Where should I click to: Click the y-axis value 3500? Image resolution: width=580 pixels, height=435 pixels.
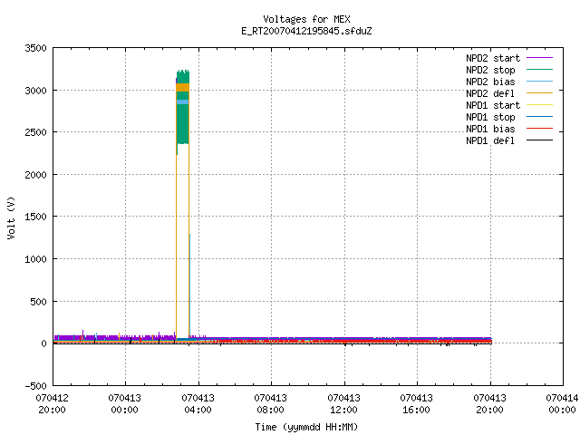coord(36,48)
